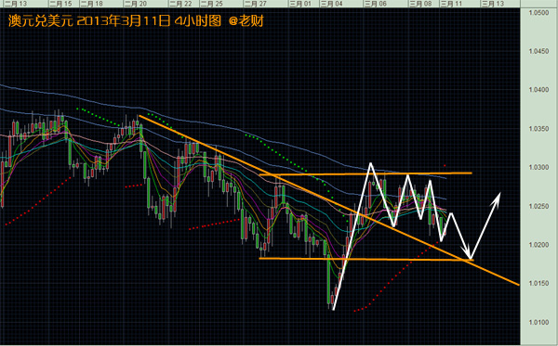Click the 二月 25 date label
558x346 pixels.
click(212, 4)
